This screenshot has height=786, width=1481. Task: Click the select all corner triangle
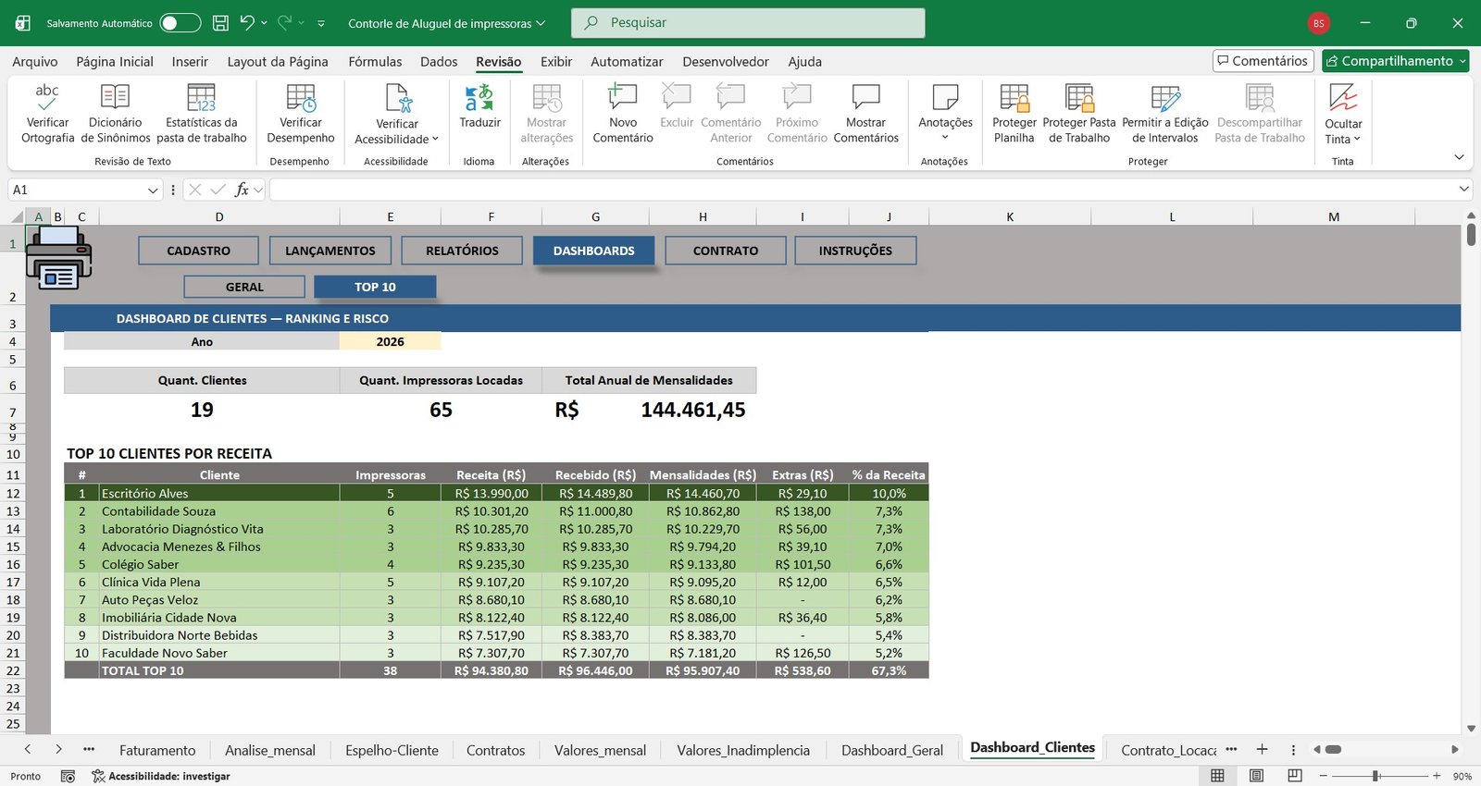17,217
